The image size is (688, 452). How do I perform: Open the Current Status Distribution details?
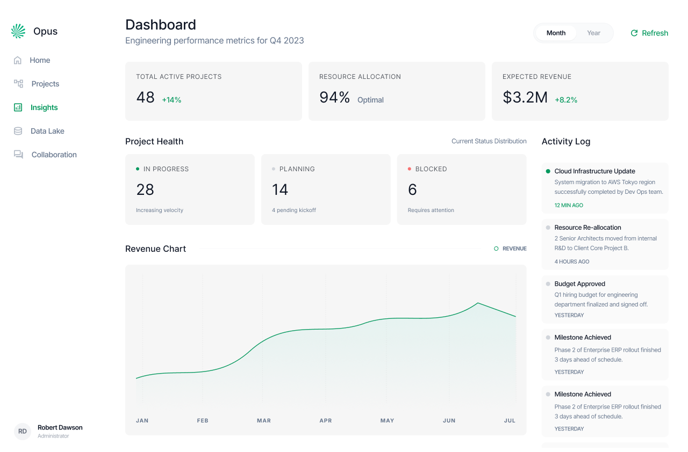(x=489, y=141)
